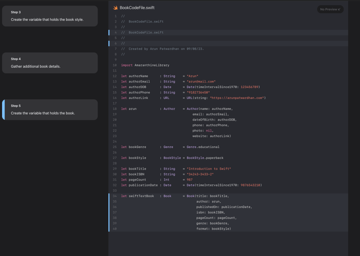
Task: Click the arunpatwardhan.com URL string
Action: 237,98
